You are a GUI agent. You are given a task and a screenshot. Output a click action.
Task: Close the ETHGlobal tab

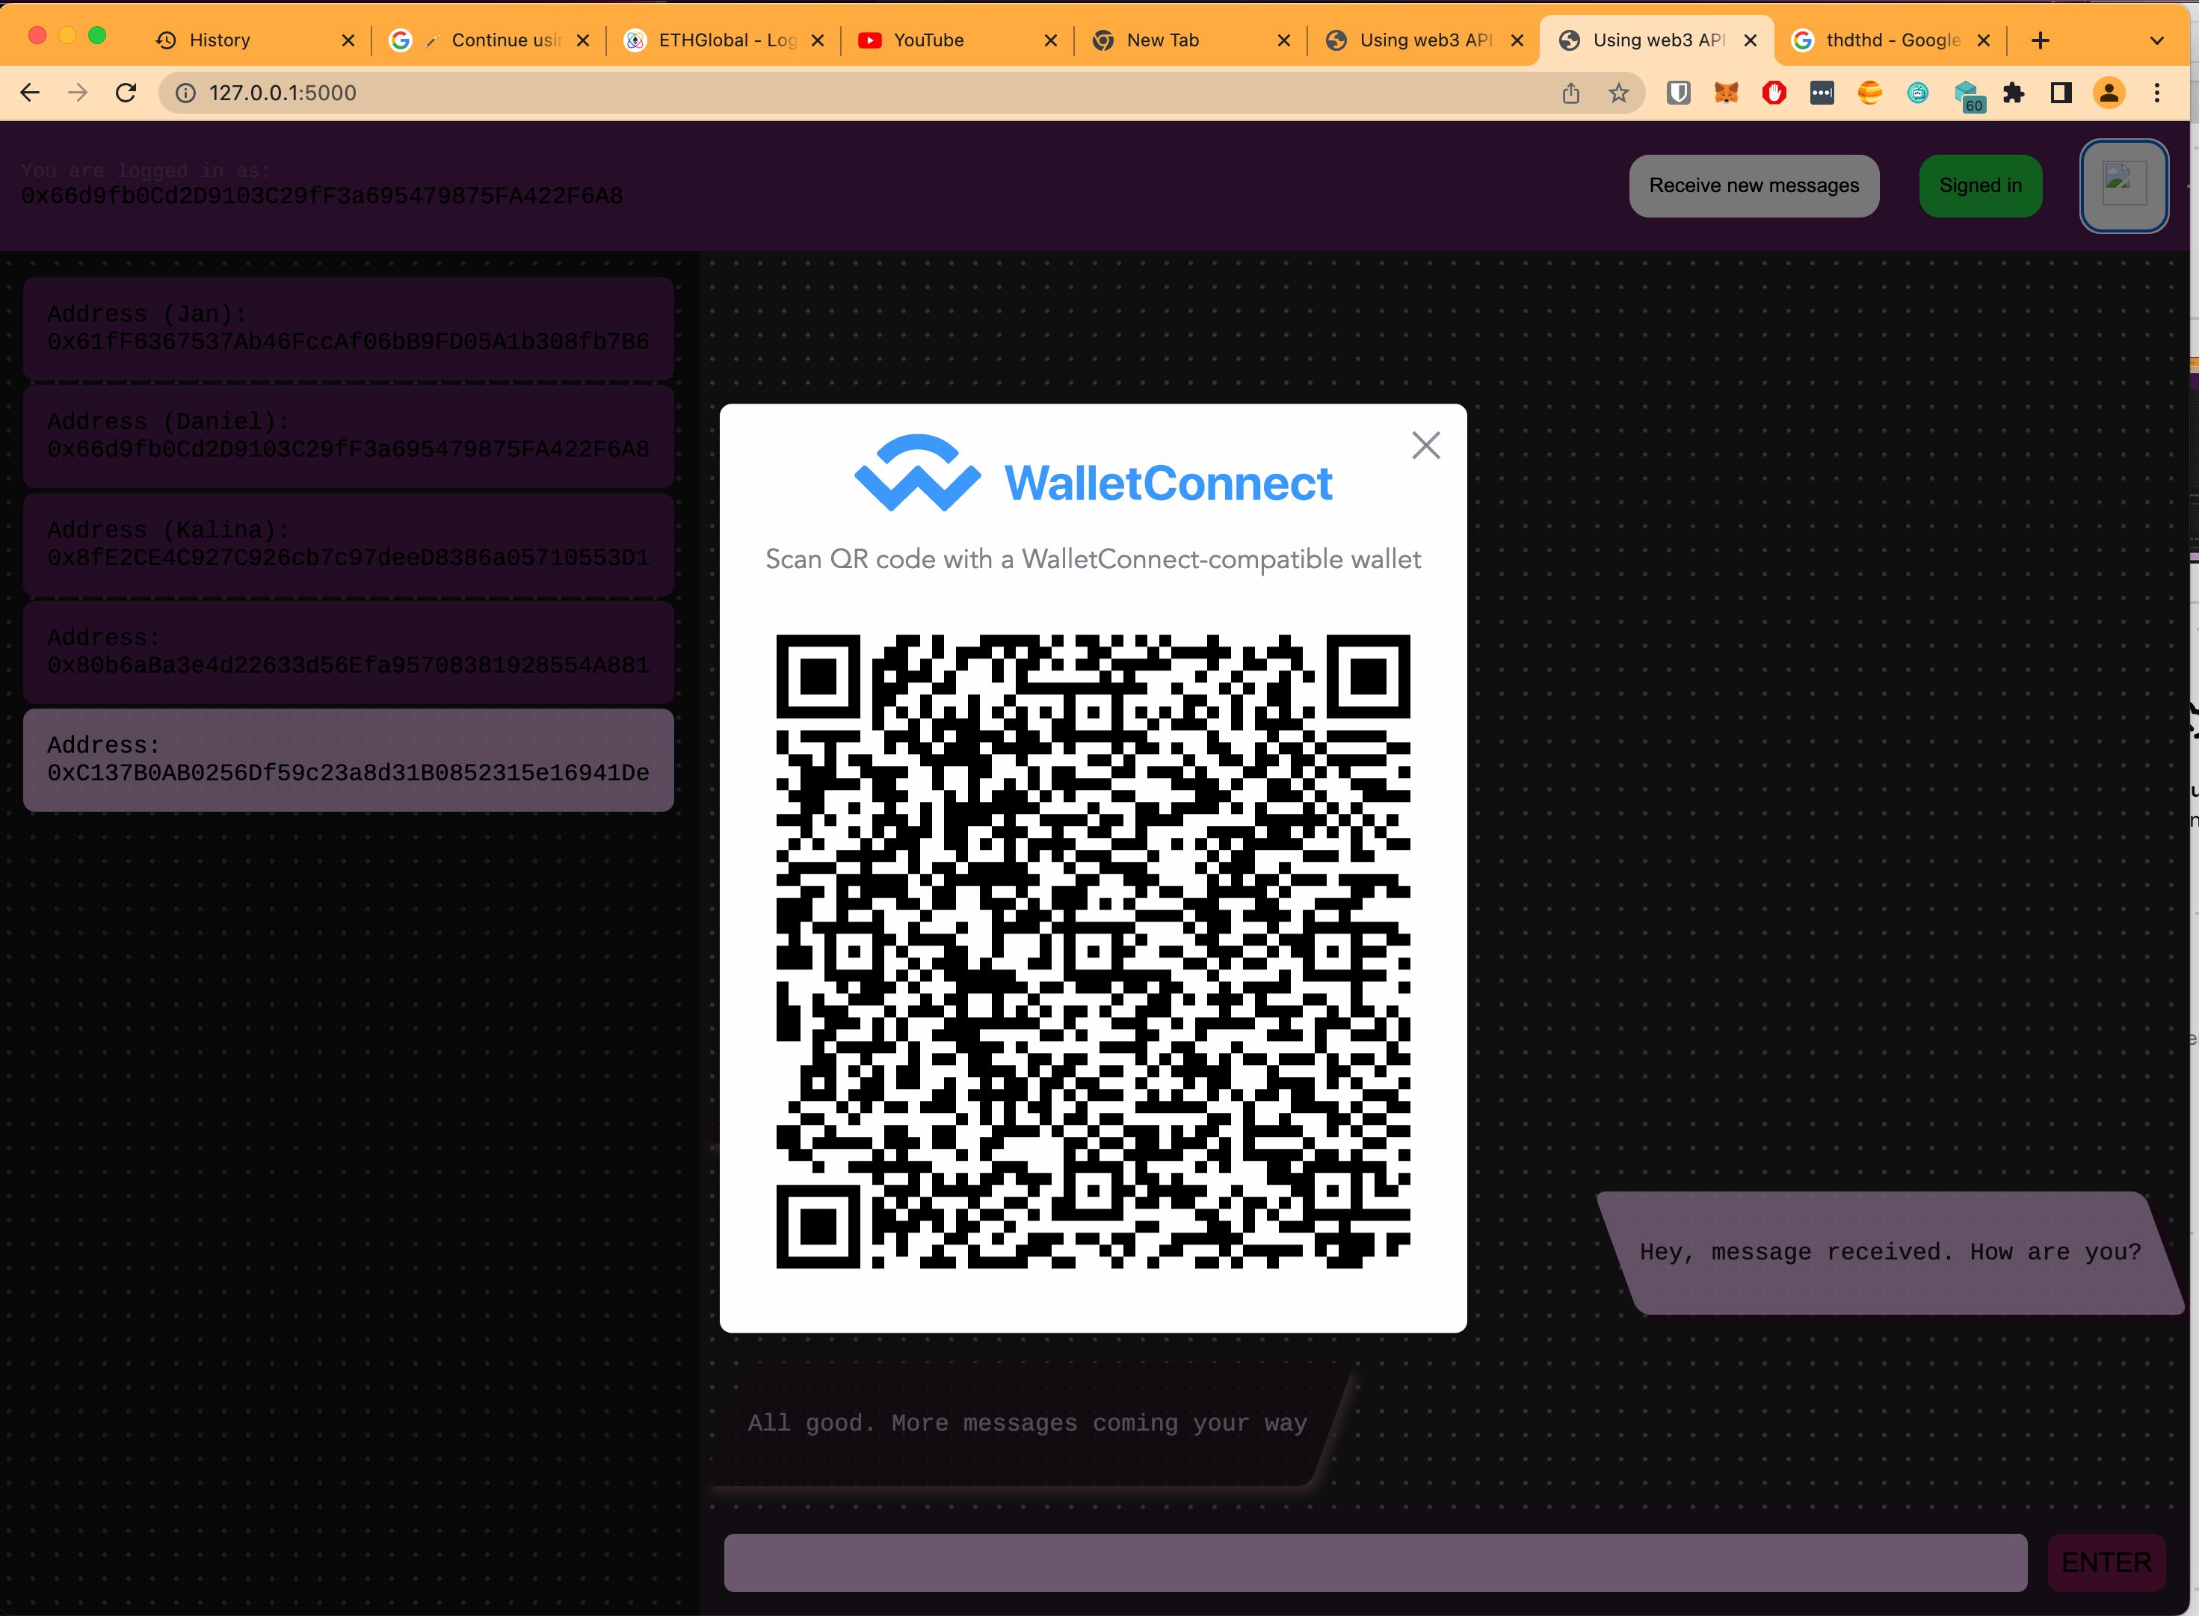818,40
